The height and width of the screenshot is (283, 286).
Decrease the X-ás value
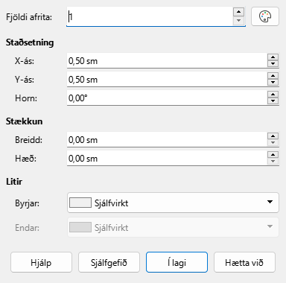[273, 64]
